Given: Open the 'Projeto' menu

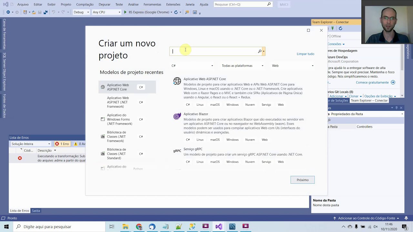Looking at the screenshot, I should [66, 5].
